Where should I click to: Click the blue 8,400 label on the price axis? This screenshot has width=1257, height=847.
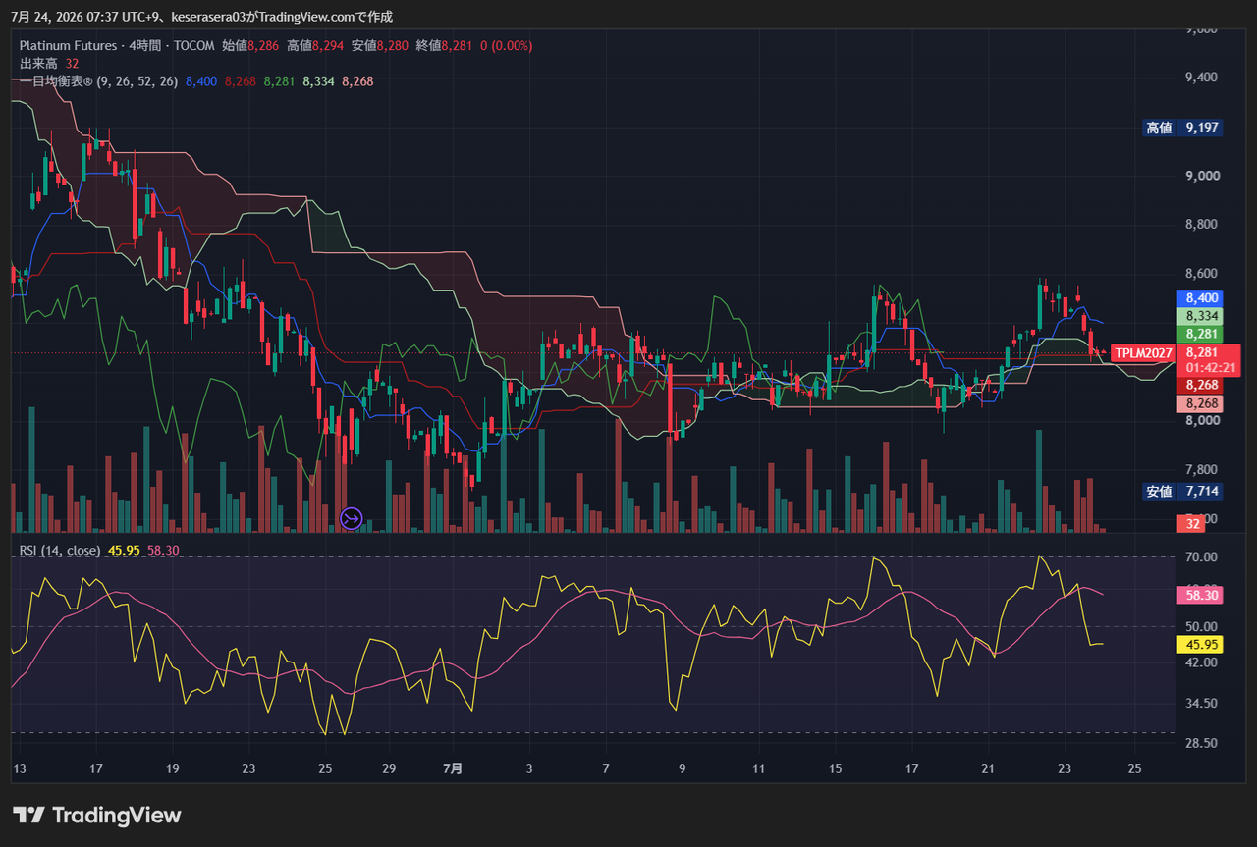tap(1202, 298)
